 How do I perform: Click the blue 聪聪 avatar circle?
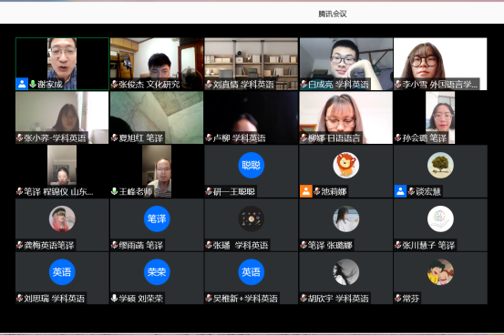[x=251, y=165]
